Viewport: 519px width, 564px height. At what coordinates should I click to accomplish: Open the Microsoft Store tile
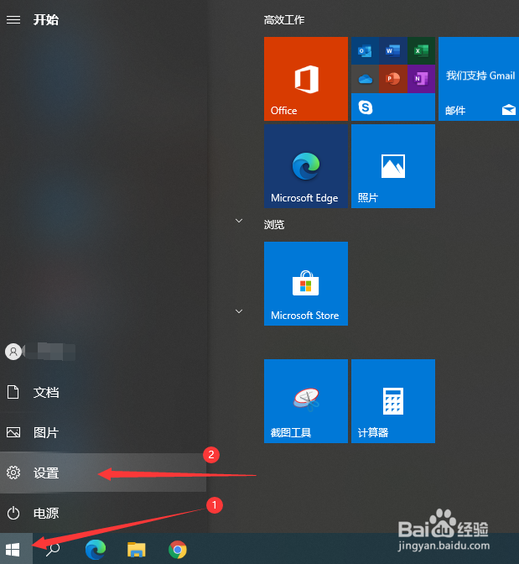point(306,284)
